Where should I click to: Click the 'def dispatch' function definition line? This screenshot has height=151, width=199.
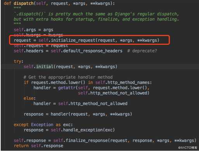tap(59, 3)
